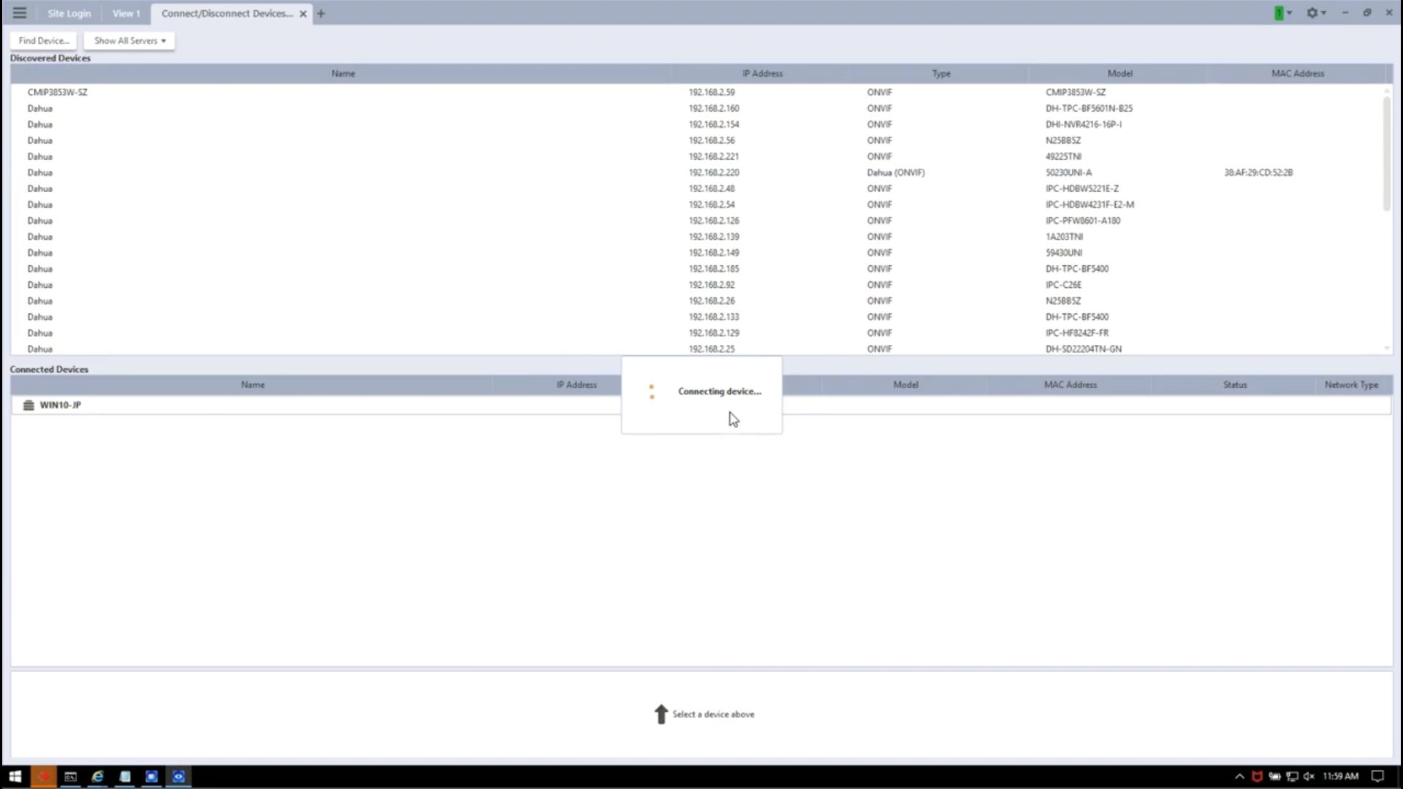Switch to the View 1 tab

click(x=126, y=13)
